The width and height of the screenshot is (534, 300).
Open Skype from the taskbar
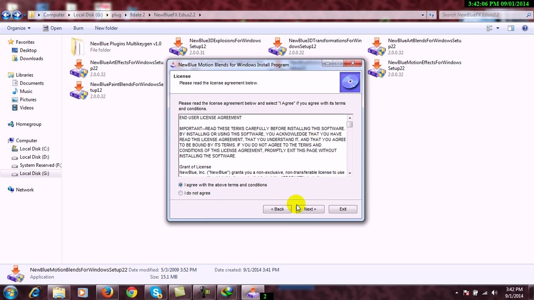click(156, 292)
